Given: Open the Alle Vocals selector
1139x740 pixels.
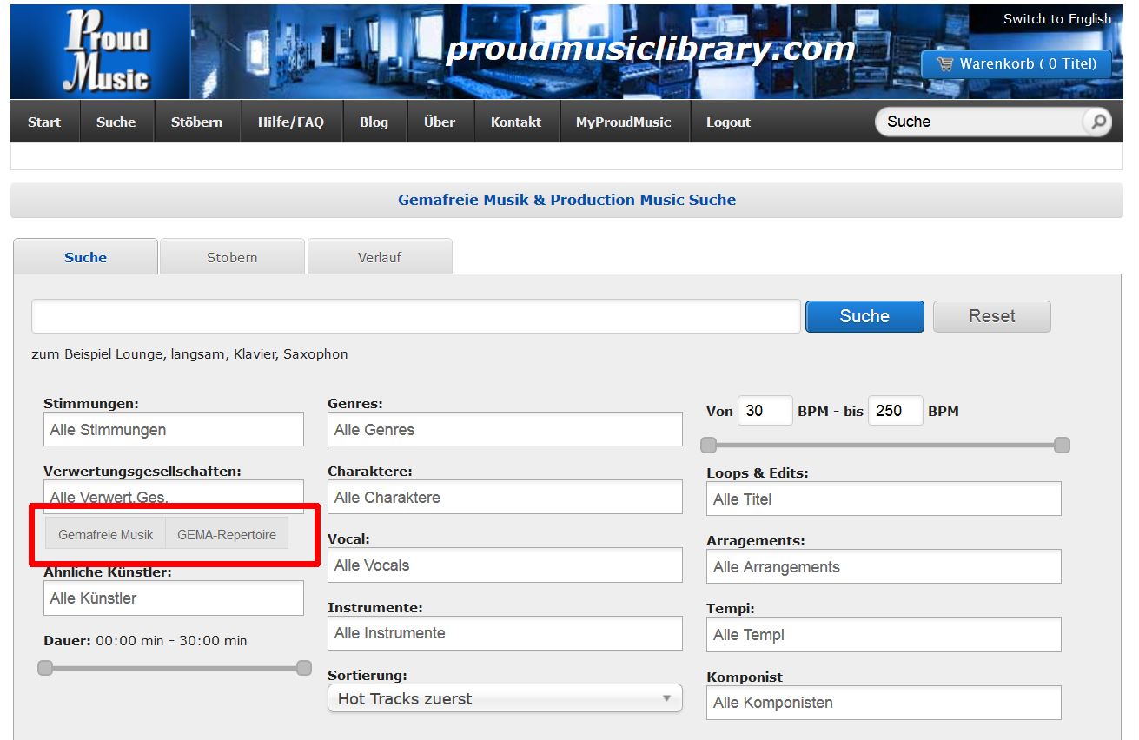Looking at the screenshot, I should (505, 565).
